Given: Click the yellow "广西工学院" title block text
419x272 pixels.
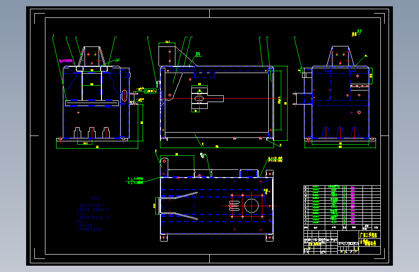Looking at the screenshot, I should (368, 235).
